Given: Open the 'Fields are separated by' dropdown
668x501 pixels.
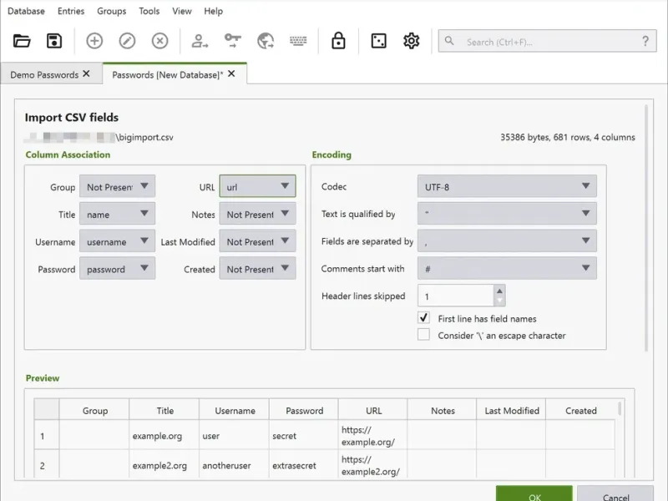Looking at the screenshot, I should click(507, 241).
